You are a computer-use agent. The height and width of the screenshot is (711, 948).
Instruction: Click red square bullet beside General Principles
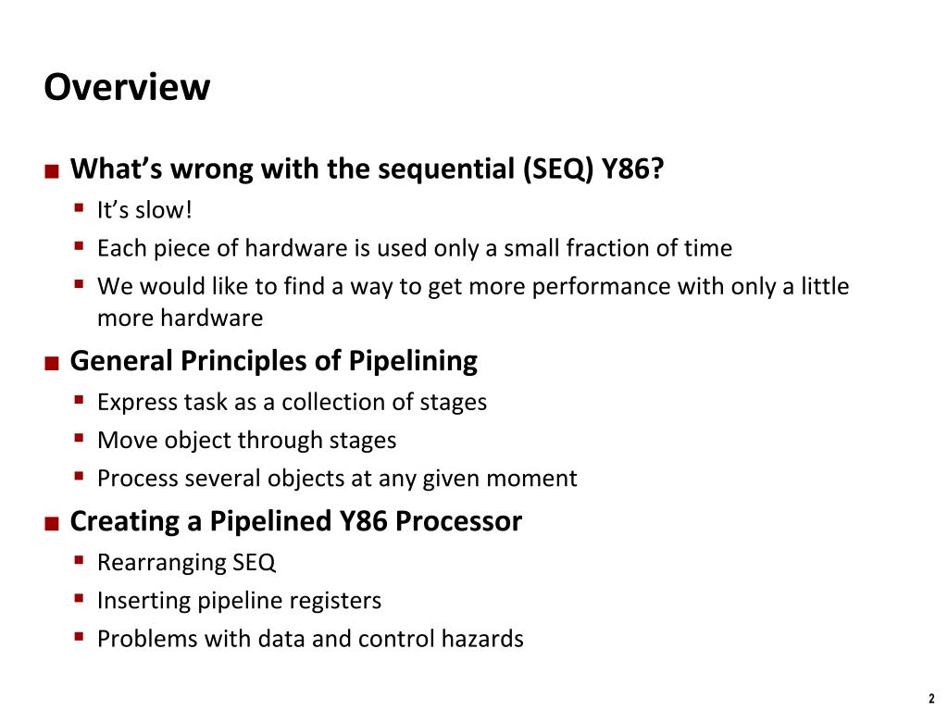tap(52, 364)
